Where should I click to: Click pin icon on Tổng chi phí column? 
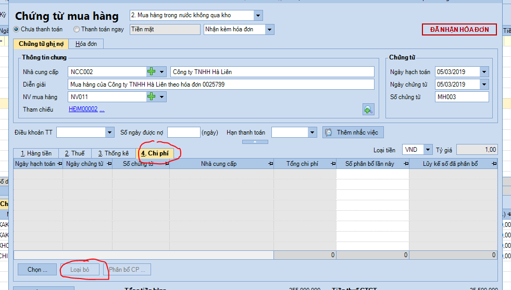(332, 164)
